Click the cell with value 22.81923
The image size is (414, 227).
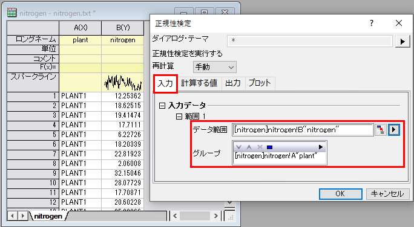[123, 155]
